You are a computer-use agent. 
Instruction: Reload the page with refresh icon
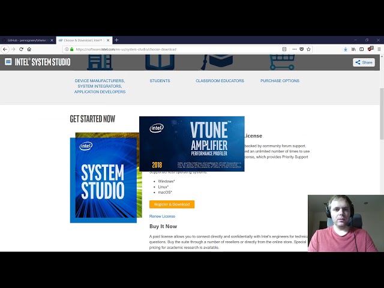coord(22,49)
